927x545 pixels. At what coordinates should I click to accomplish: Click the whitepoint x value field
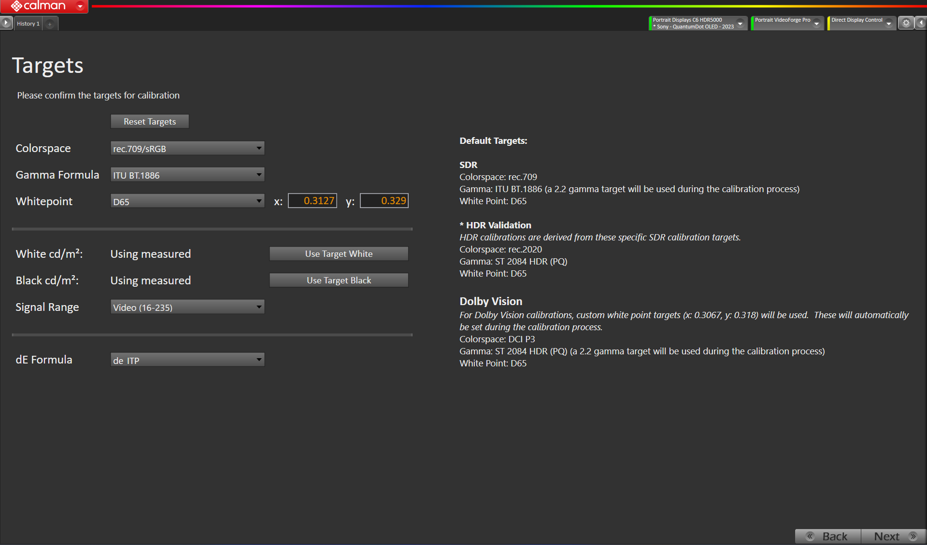coord(313,201)
